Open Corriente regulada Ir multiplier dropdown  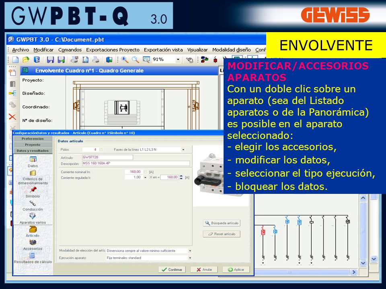[x=145, y=177]
